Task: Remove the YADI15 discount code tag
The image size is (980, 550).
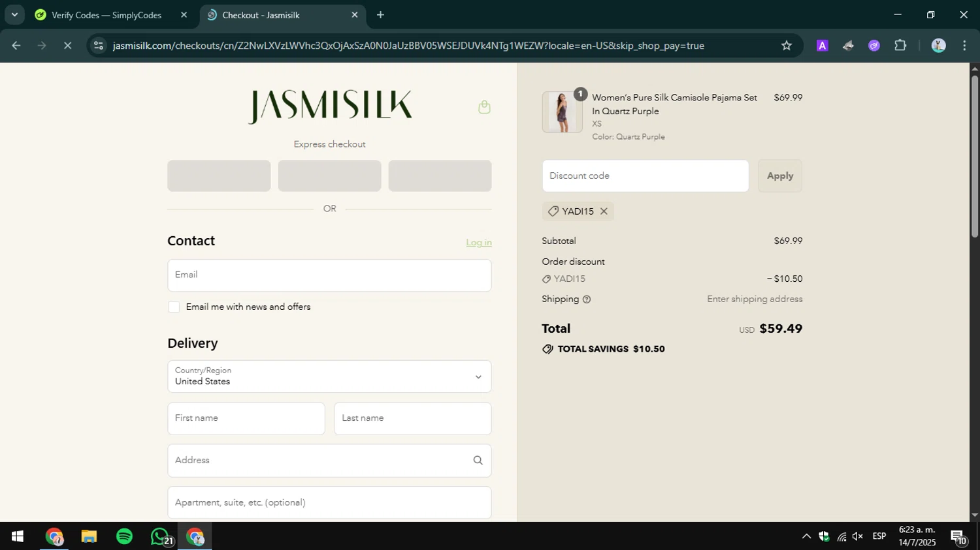Action: click(604, 211)
